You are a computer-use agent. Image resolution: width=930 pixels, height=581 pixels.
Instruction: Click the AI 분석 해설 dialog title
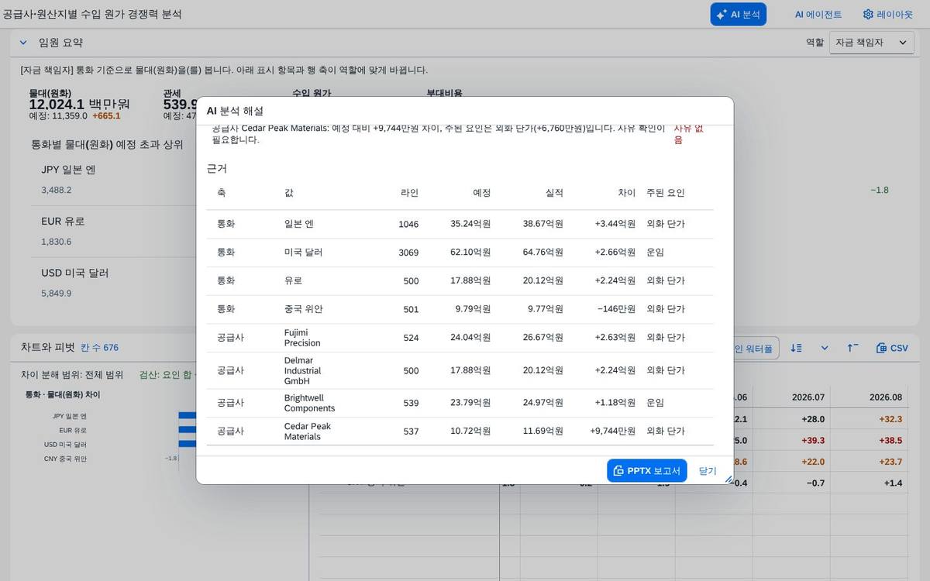235,111
